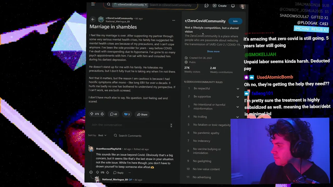Click Show more in community description
Viewport: 333px width, 187px height.
point(213,51)
